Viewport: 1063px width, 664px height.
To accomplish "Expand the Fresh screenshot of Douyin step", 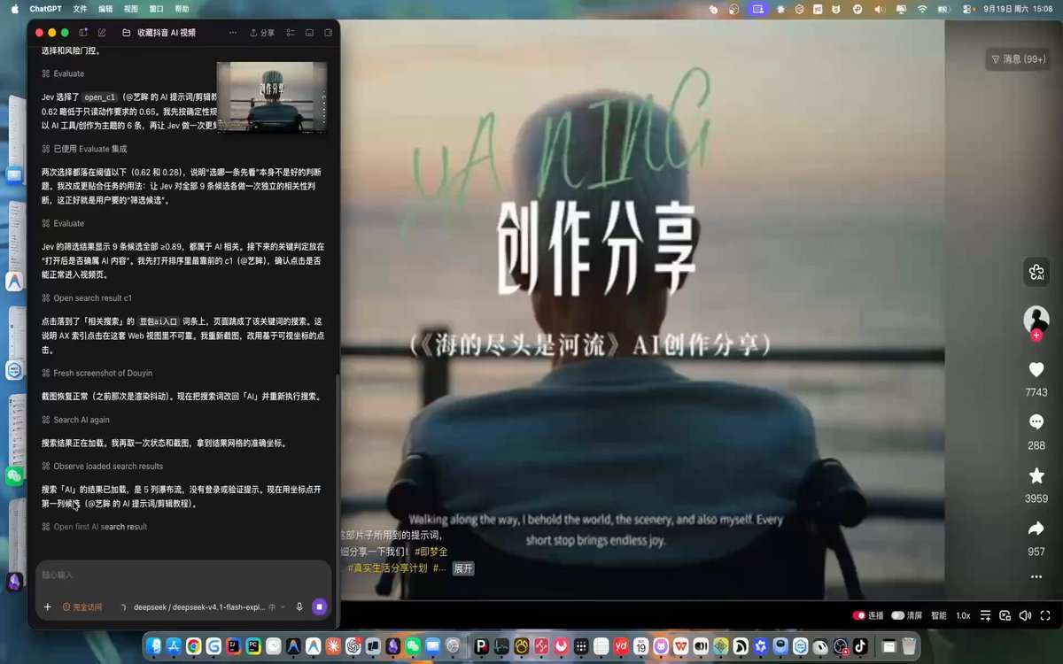I will pyautogui.click(x=97, y=374).
